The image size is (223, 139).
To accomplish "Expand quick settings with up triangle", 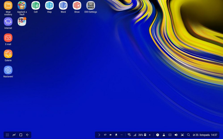I will click(150, 135).
